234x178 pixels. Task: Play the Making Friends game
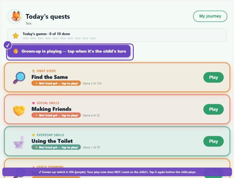213,109
